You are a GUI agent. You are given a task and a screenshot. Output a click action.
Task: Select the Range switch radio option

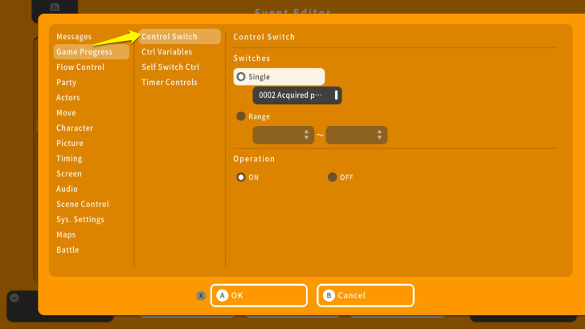click(253, 116)
